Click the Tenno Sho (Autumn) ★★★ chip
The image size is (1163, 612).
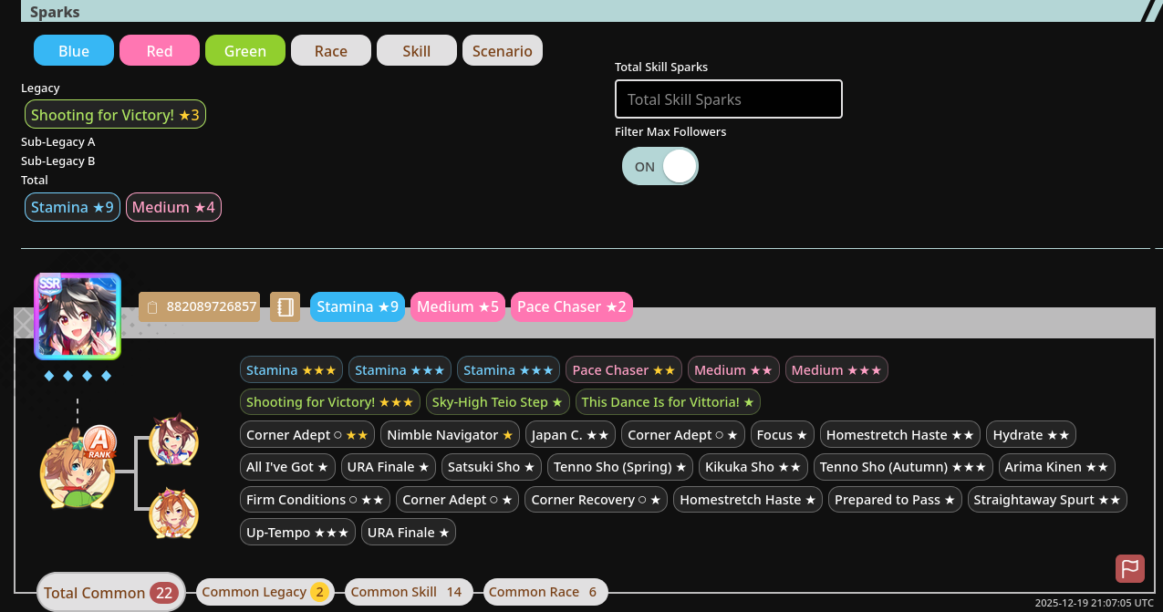(x=903, y=467)
